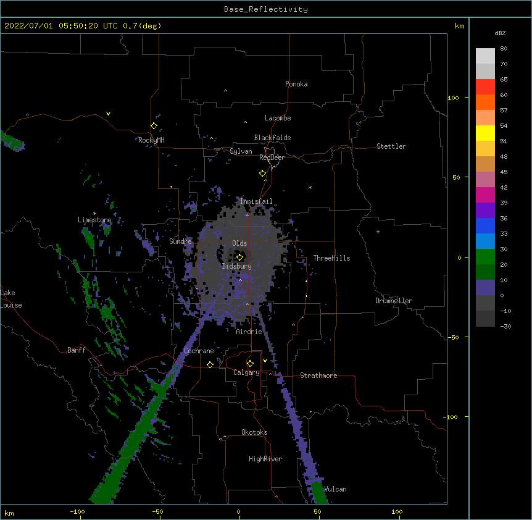Click the Okotoks label
The image size is (532, 520).
coord(254,432)
